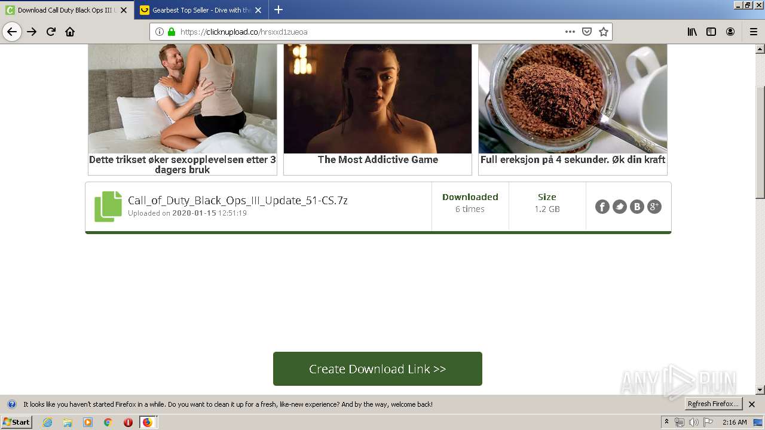Open the Firefox hamburger menu

point(753,32)
